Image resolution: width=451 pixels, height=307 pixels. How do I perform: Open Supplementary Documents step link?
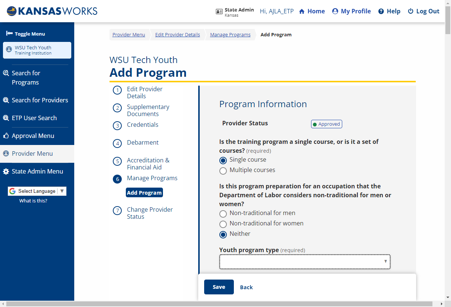148,110
